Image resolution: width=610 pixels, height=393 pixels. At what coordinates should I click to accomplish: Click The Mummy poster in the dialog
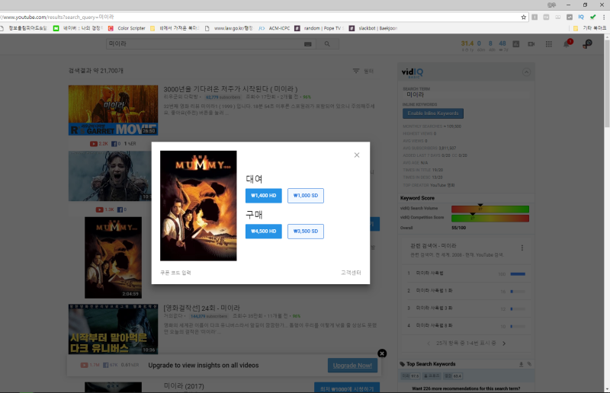(198, 206)
